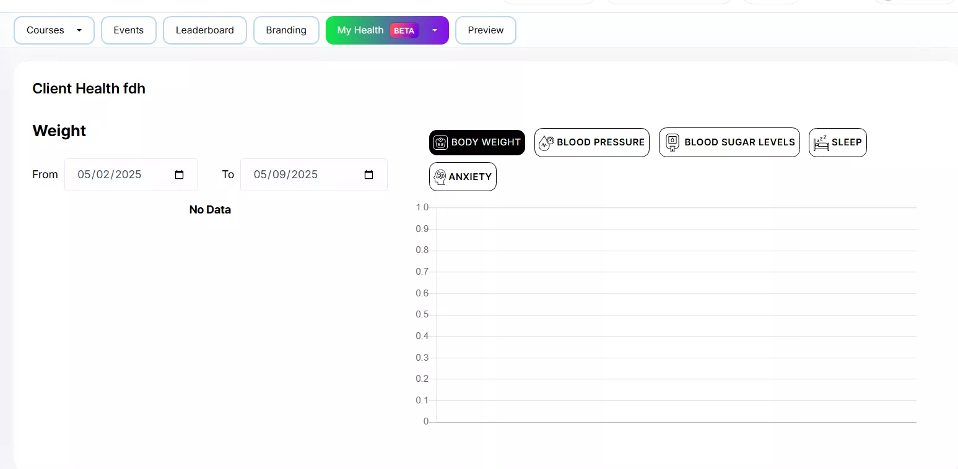The height and width of the screenshot is (469, 958).
Task: Open the Courses menu
Action: [x=54, y=30]
